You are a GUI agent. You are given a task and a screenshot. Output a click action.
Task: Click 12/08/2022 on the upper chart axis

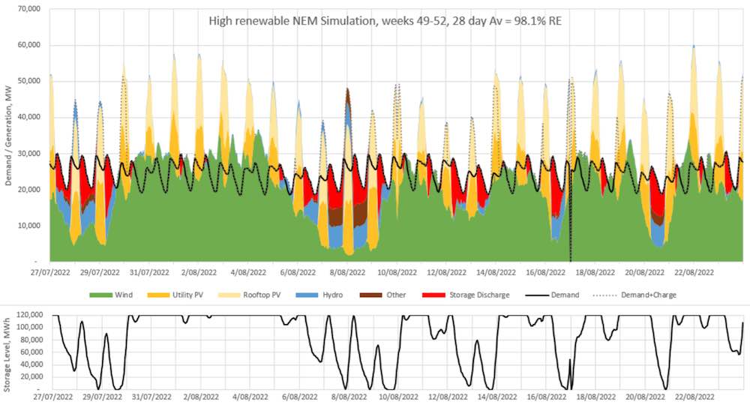click(x=446, y=272)
